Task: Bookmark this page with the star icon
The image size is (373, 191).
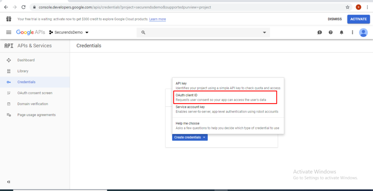Action: [348, 7]
